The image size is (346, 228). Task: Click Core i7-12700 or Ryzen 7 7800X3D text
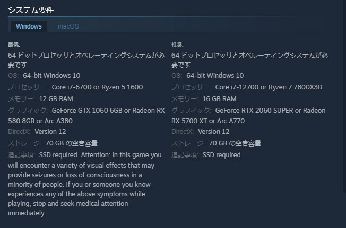[269, 87]
